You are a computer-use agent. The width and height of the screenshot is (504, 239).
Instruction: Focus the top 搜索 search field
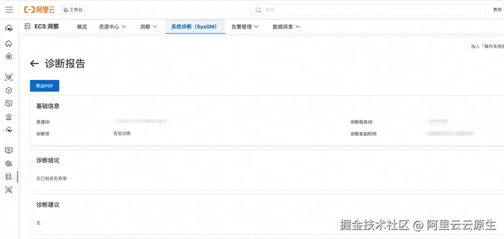tap(368, 10)
